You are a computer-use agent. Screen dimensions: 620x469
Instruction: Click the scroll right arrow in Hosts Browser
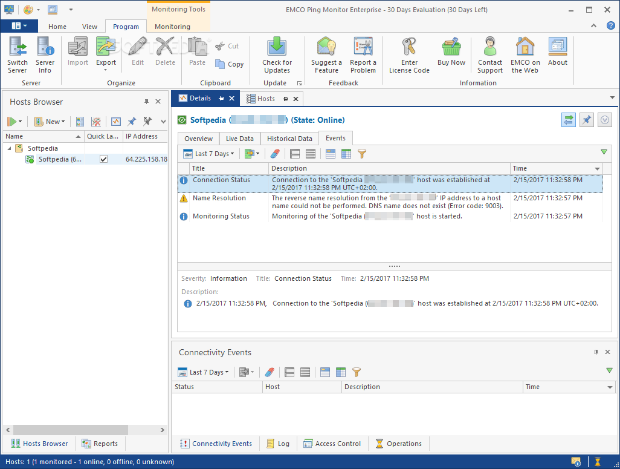point(163,430)
